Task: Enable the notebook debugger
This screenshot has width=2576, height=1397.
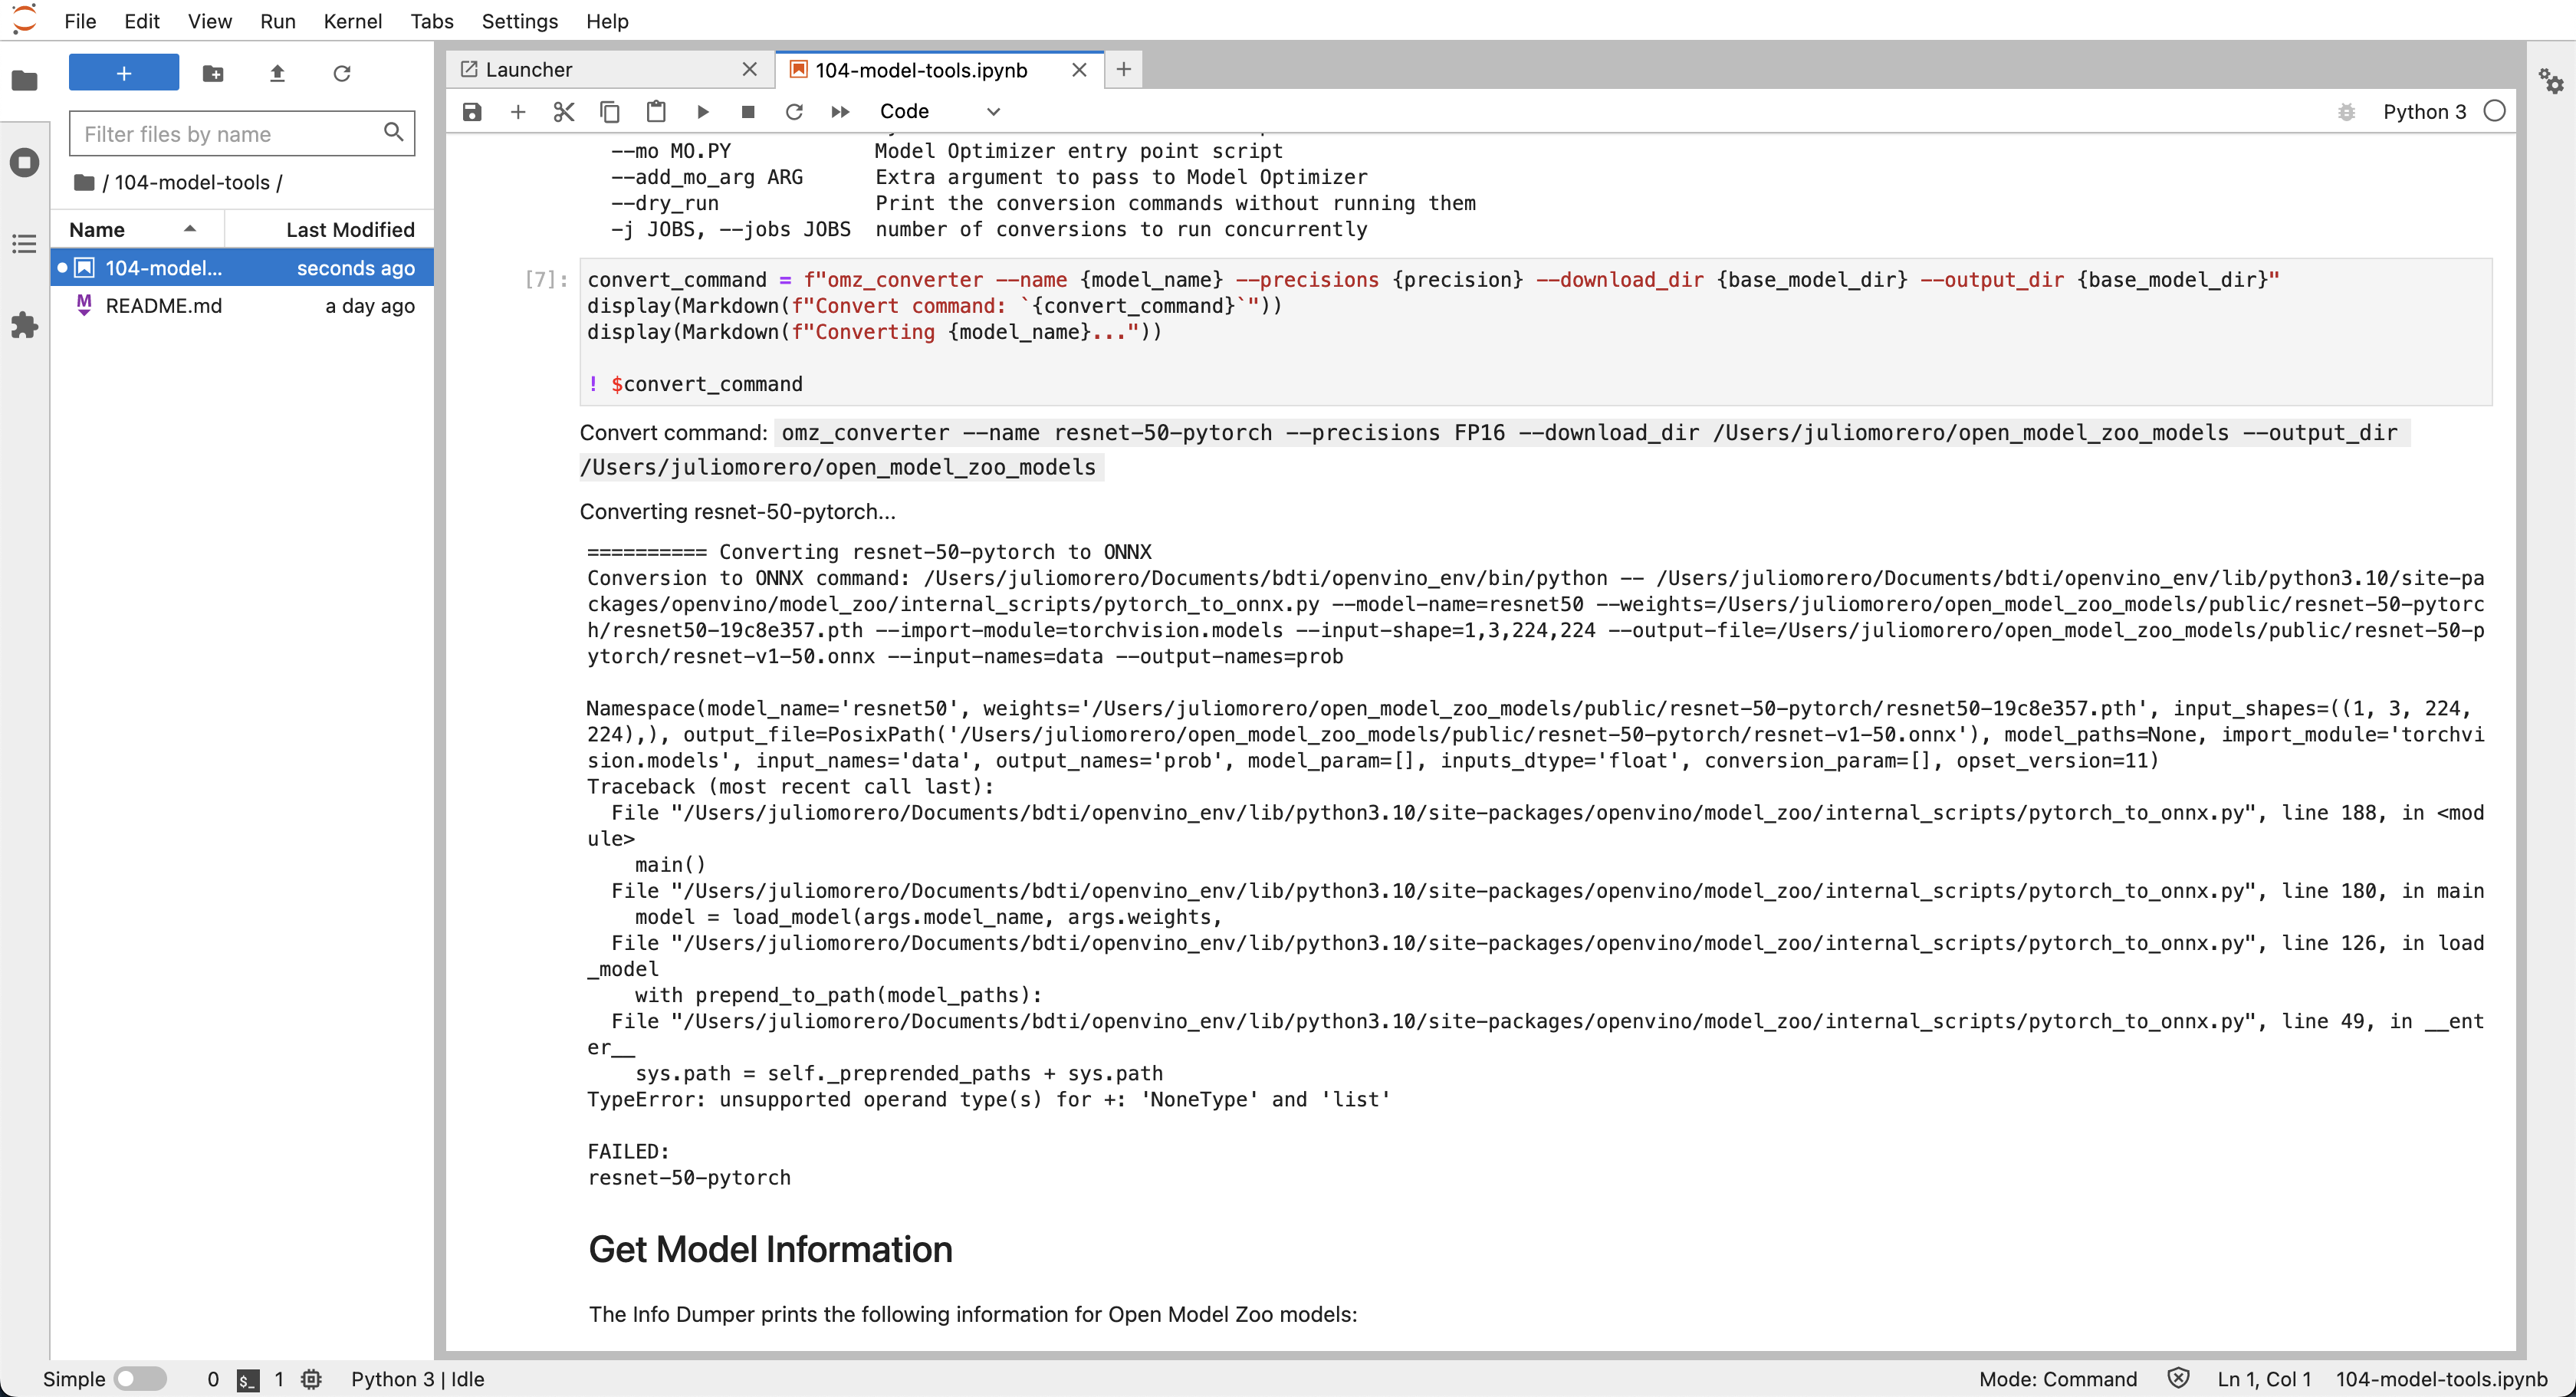Action: [x=2346, y=111]
